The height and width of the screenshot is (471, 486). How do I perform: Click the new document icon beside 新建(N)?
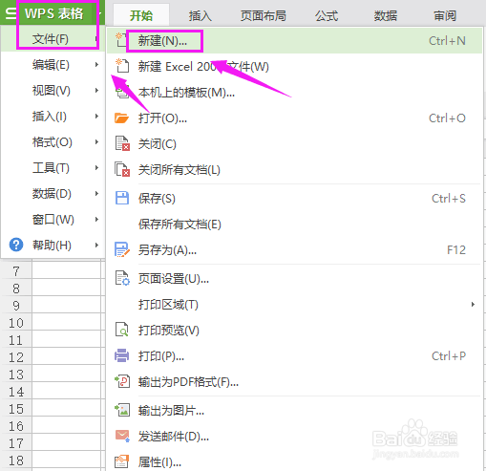coord(120,40)
